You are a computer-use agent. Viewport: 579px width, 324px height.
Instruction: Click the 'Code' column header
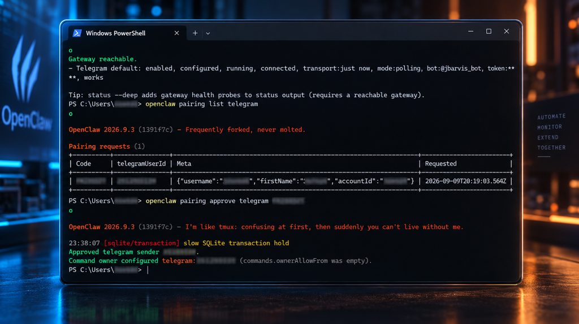pyautogui.click(x=84, y=163)
